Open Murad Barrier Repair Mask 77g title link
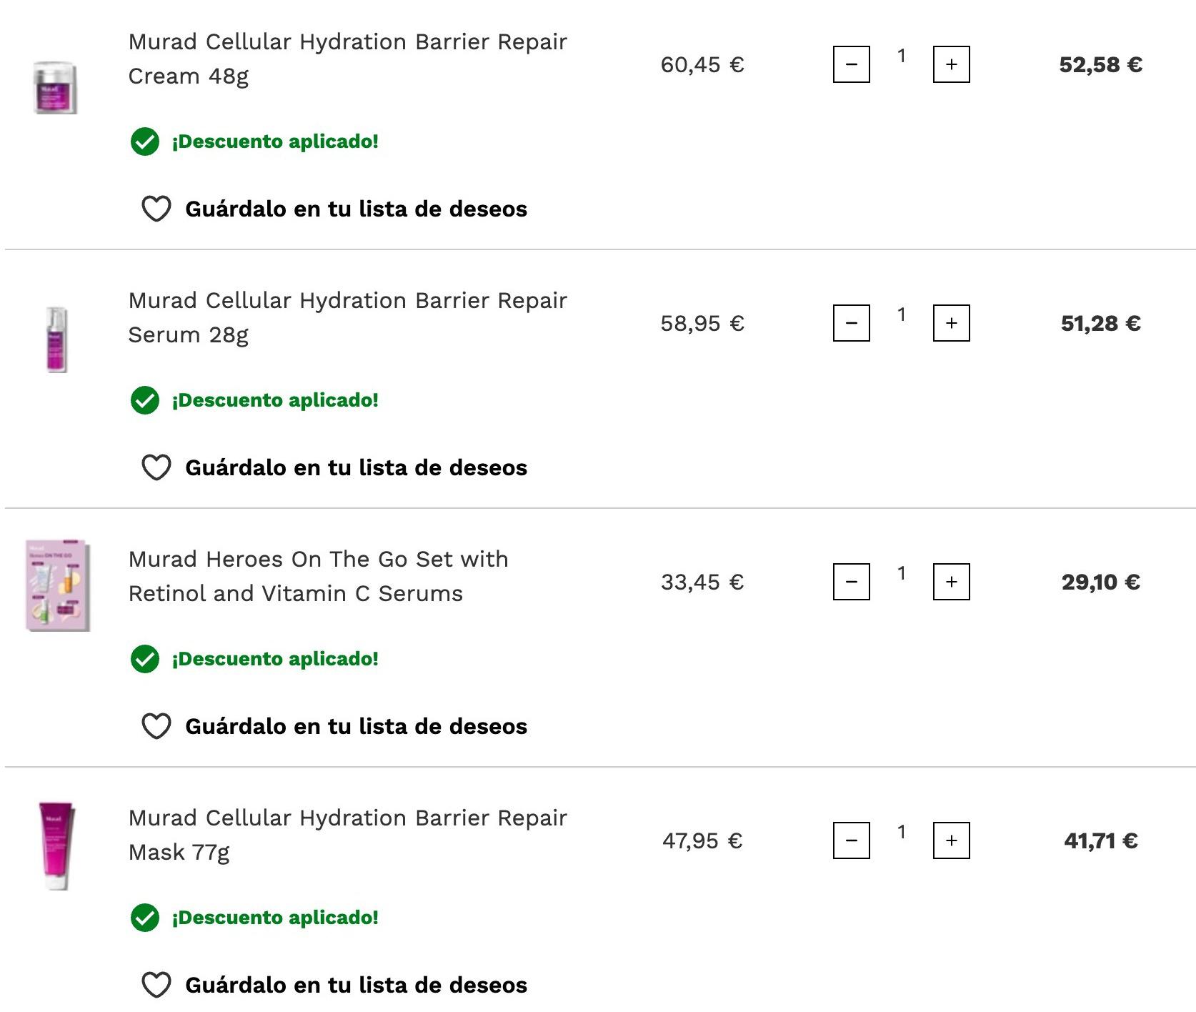 point(347,835)
